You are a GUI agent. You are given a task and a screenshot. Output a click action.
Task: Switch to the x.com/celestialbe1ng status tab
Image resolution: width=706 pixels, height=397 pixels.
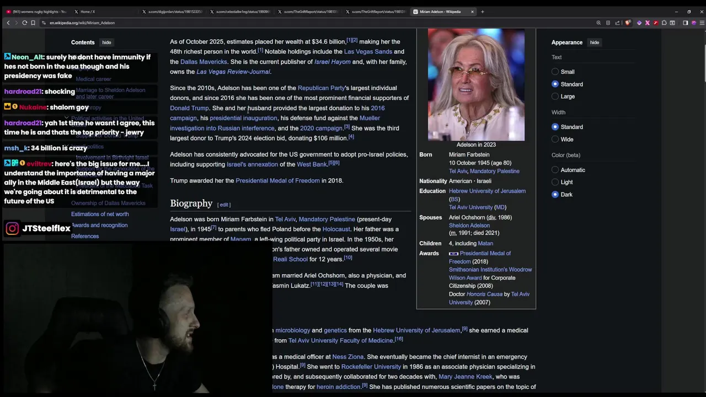tap(241, 12)
